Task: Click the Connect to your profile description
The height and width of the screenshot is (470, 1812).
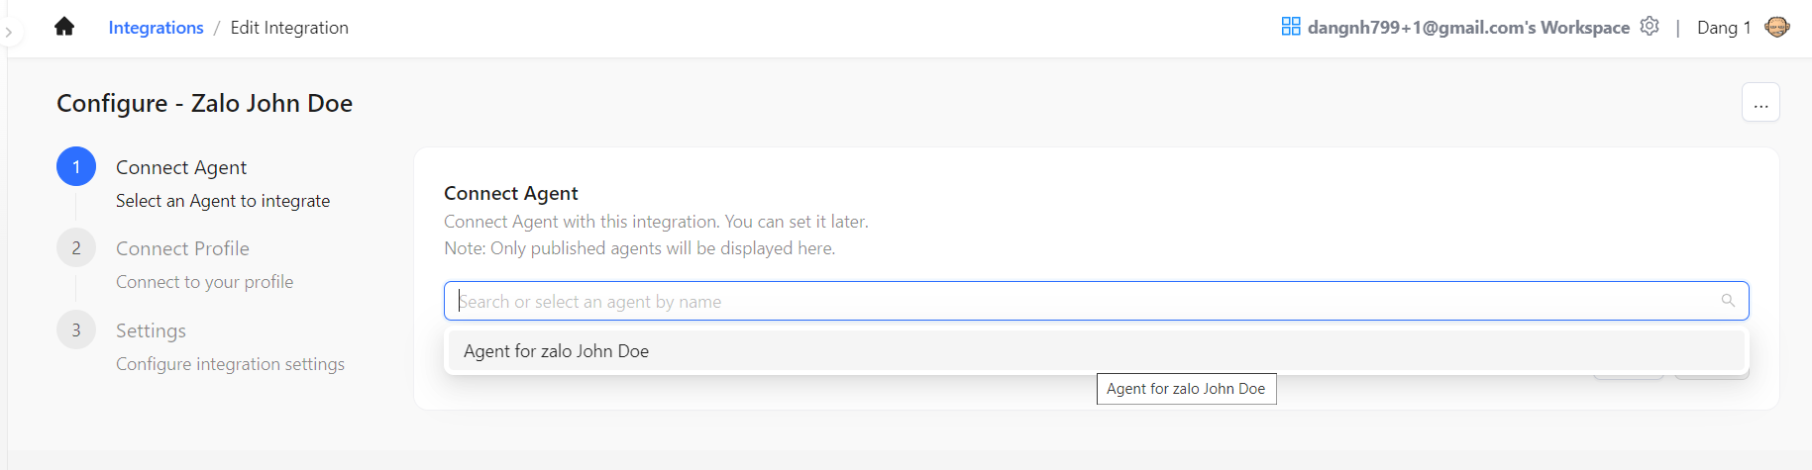Action: pos(204,282)
